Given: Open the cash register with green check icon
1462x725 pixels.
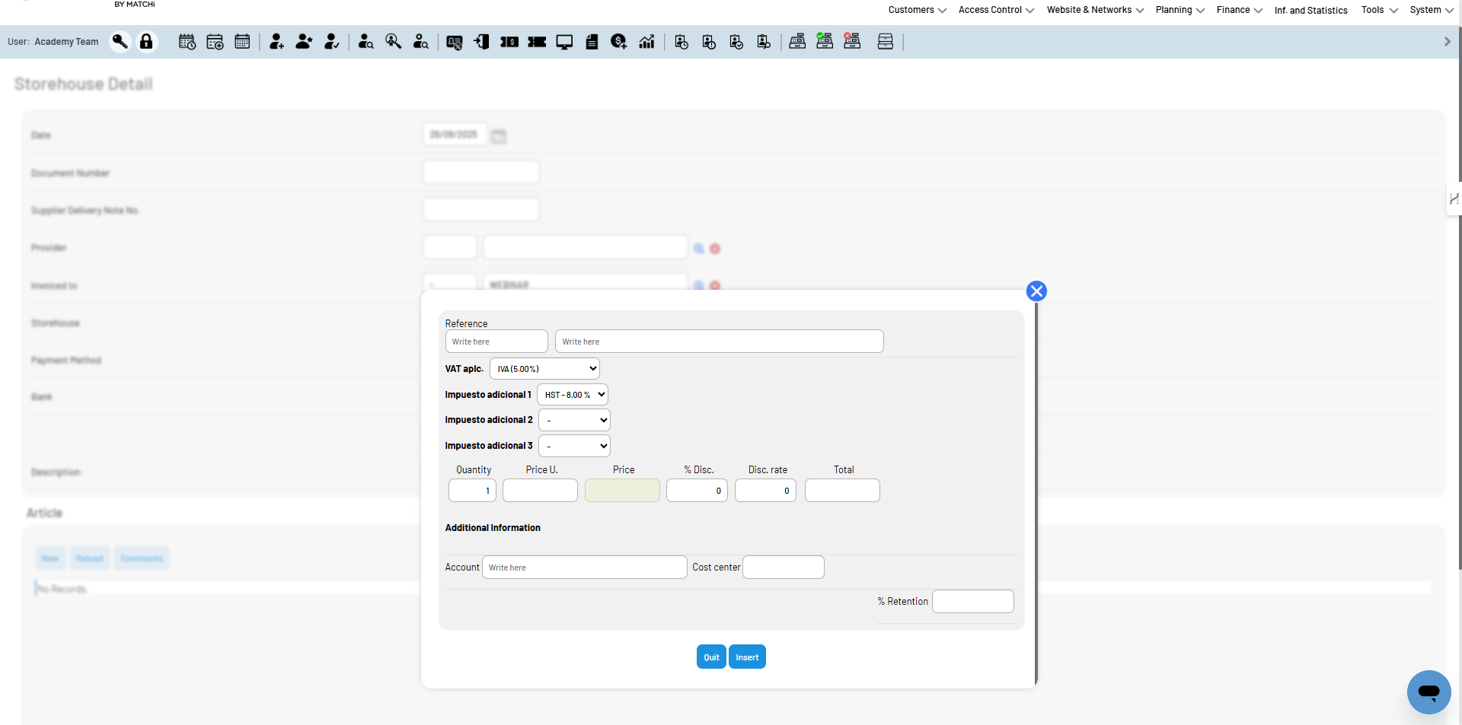Looking at the screenshot, I should [x=825, y=42].
